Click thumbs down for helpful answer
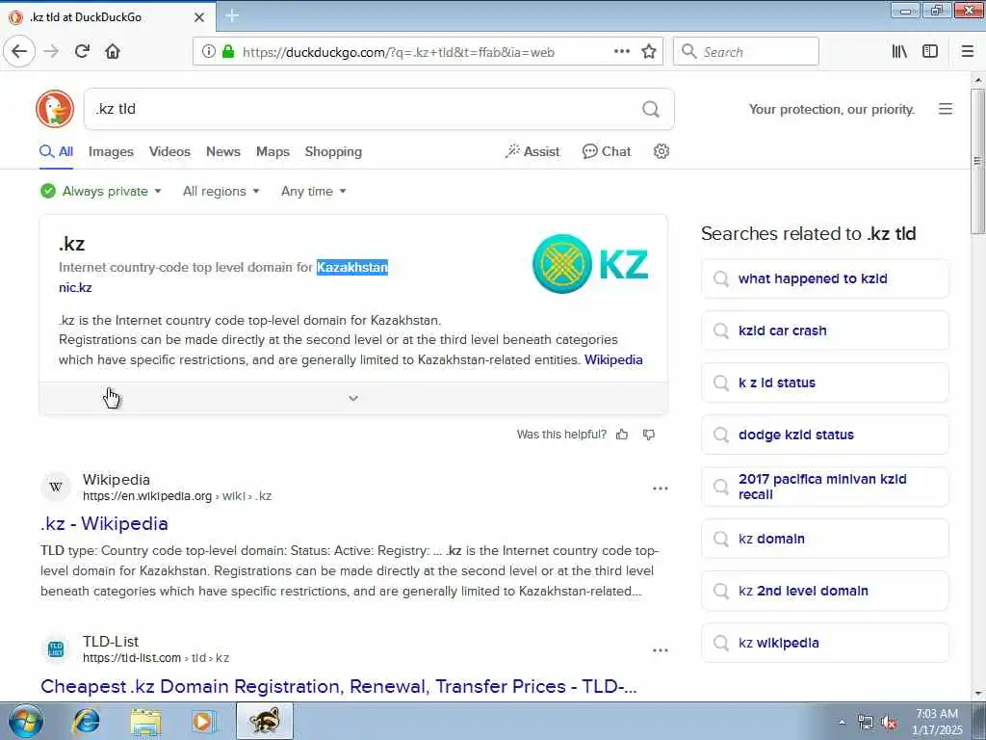Image resolution: width=986 pixels, height=740 pixels. (x=649, y=435)
